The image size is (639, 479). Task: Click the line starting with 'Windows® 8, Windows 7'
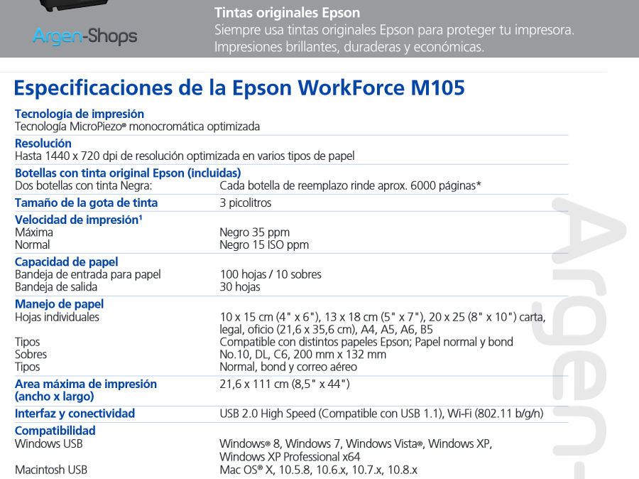356,443
